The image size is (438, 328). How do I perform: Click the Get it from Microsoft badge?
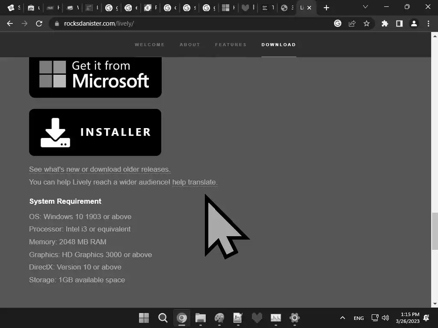pos(95,77)
